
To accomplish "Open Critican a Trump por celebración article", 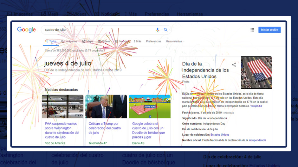I will [x=105, y=128].
